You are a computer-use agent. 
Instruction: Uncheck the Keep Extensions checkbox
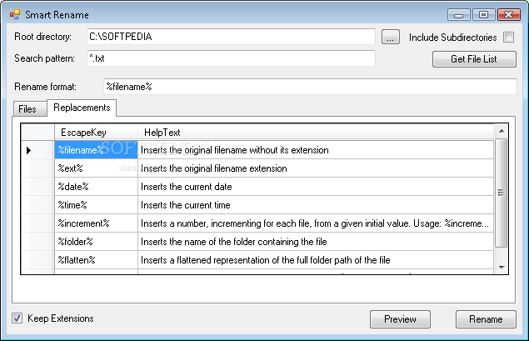click(17, 318)
